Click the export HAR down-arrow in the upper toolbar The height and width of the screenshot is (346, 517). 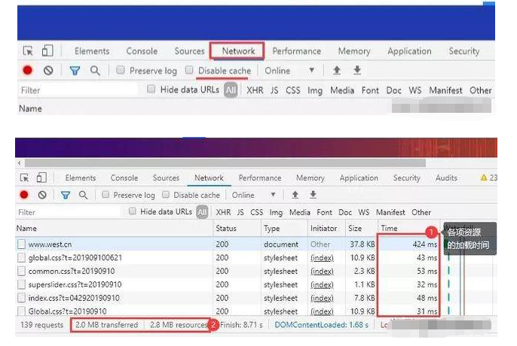coord(357,71)
